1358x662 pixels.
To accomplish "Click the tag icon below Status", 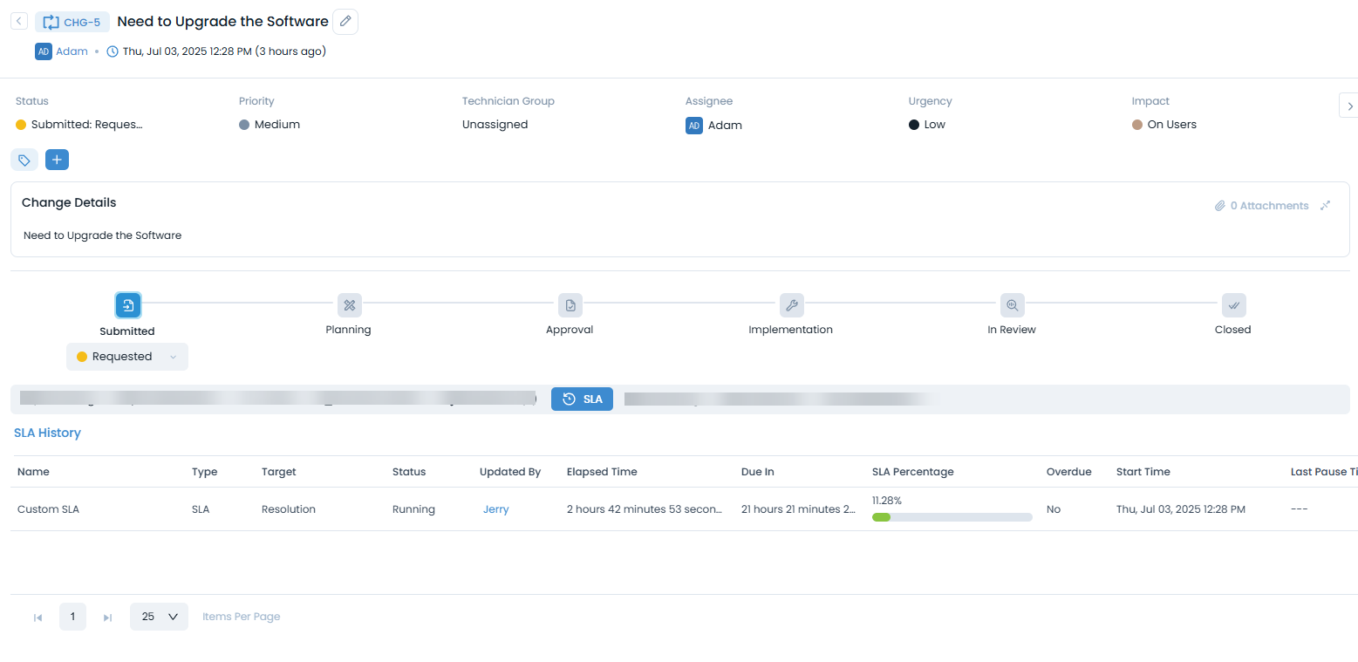I will pyautogui.click(x=24, y=160).
